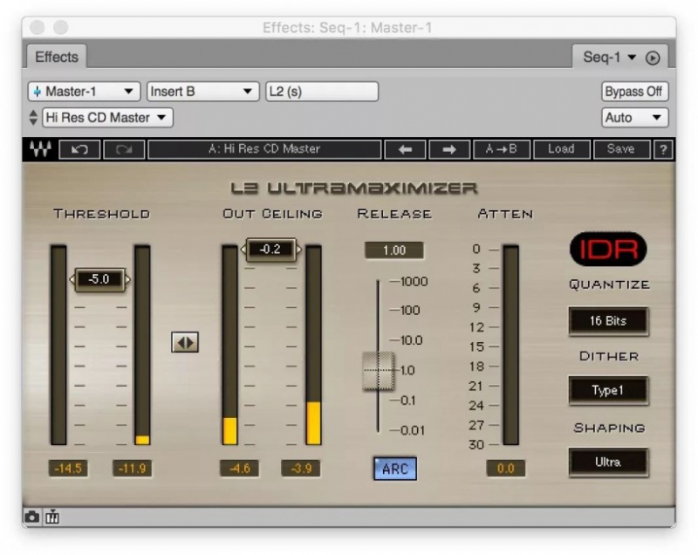Viewport: 698px width, 555px height.
Task: Click the -3.9 output peak readout
Action: tap(301, 469)
